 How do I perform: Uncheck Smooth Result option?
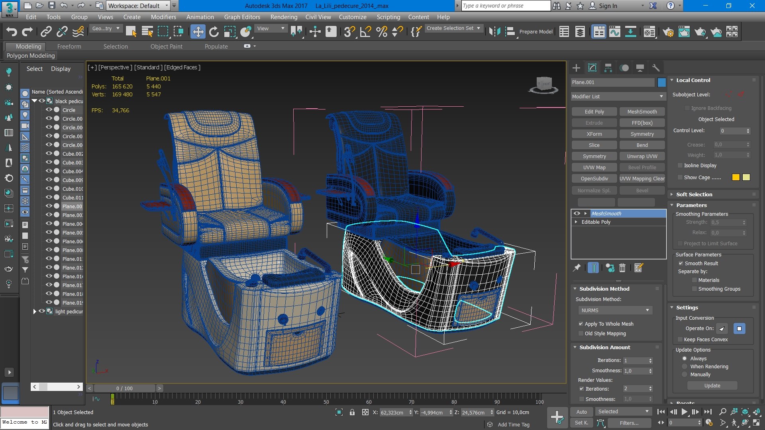(x=681, y=264)
